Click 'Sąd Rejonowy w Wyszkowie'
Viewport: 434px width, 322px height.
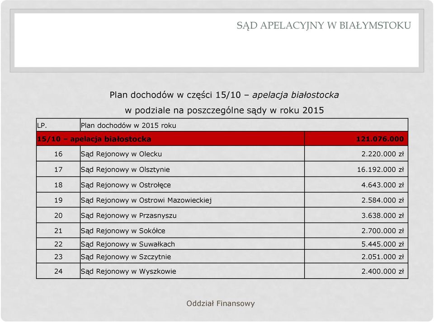(x=128, y=271)
